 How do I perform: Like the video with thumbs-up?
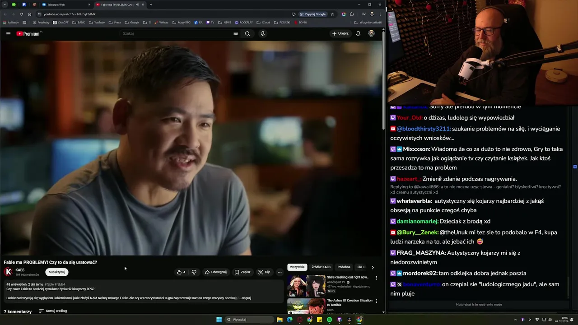tap(181, 272)
